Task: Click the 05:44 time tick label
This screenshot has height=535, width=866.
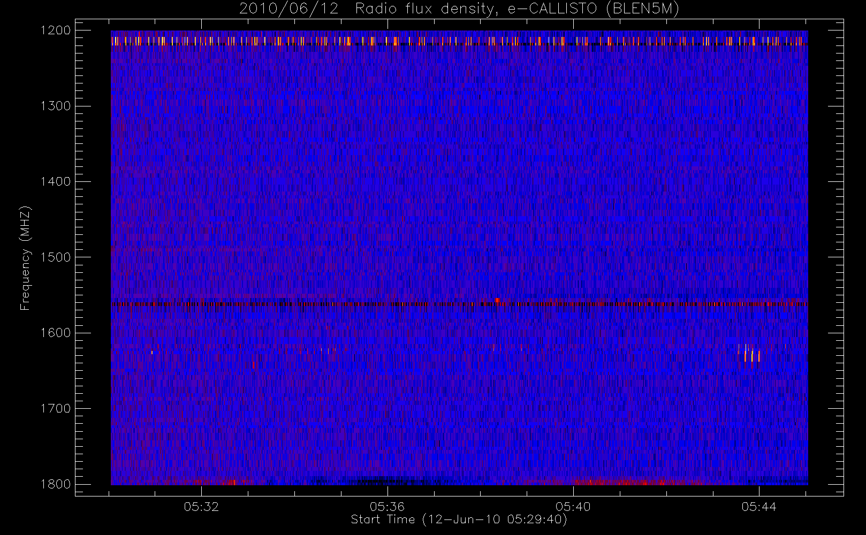Action: 759,507
